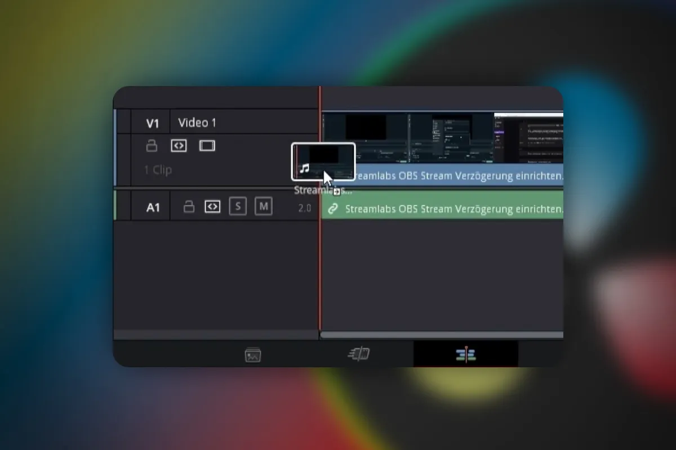The image size is (676, 450).
Task: Lock the V1 video track
Action: [x=152, y=146]
